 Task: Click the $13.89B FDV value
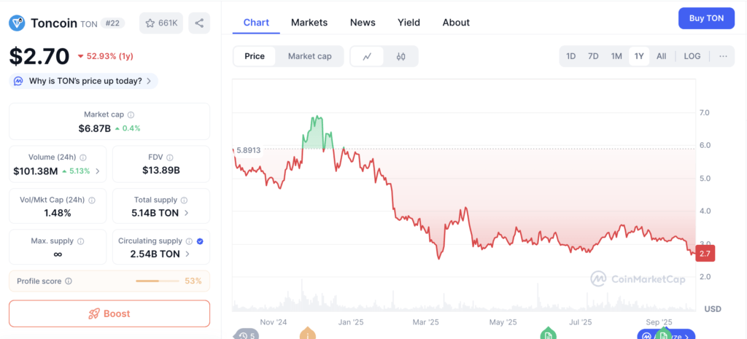(x=161, y=171)
